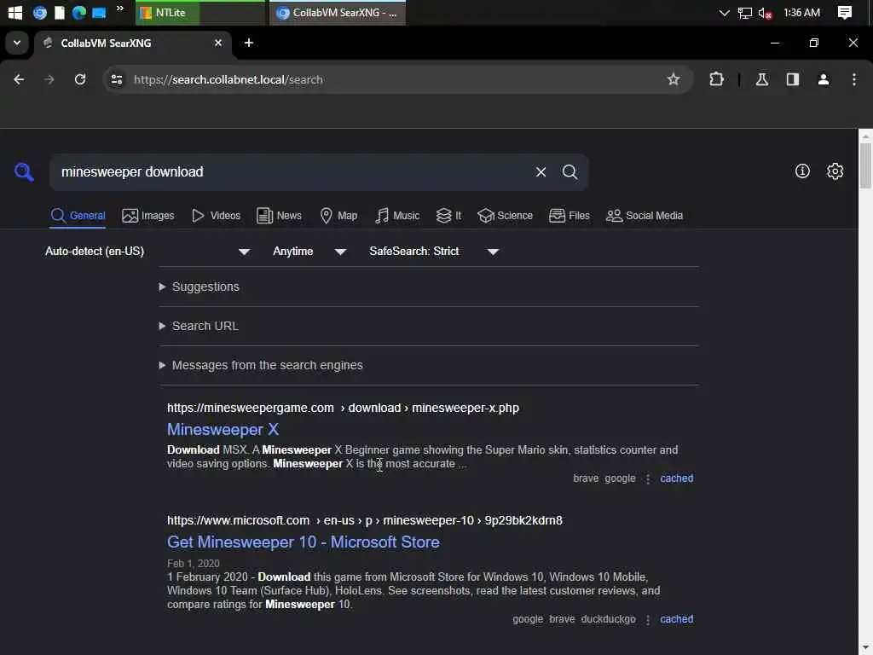Show hidden taskbar quick launch icons
This screenshot has width=873, height=655.
tap(119, 9)
